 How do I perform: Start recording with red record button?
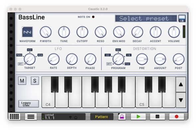point(176,116)
